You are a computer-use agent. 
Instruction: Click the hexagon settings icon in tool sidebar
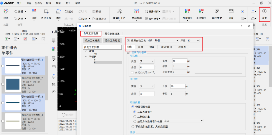[54, 92]
